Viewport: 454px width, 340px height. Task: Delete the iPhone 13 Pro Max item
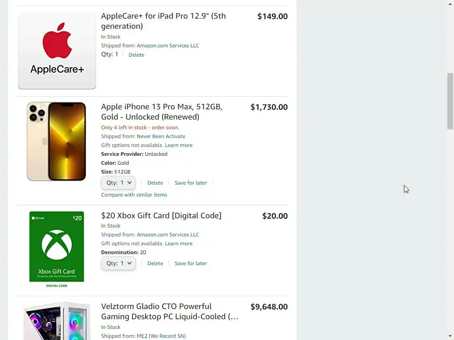[x=155, y=183]
